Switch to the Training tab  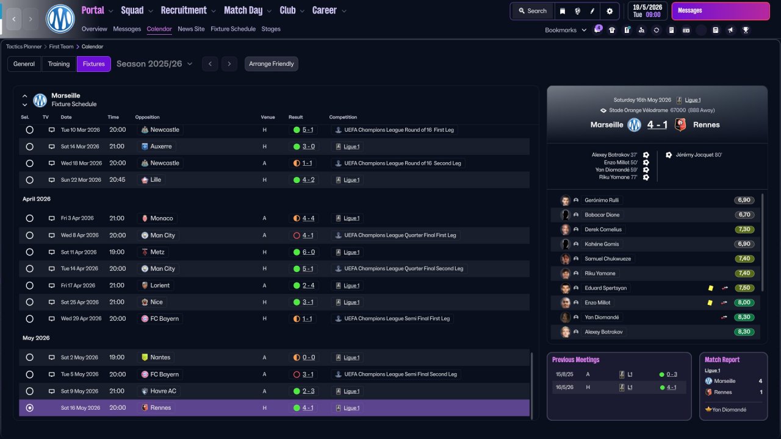click(59, 64)
